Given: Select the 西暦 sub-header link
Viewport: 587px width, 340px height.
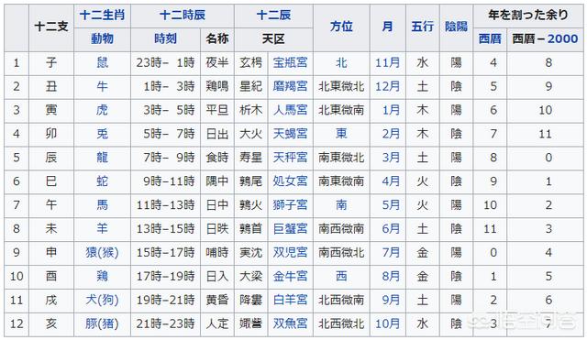Looking at the screenshot, I should 490,38.
